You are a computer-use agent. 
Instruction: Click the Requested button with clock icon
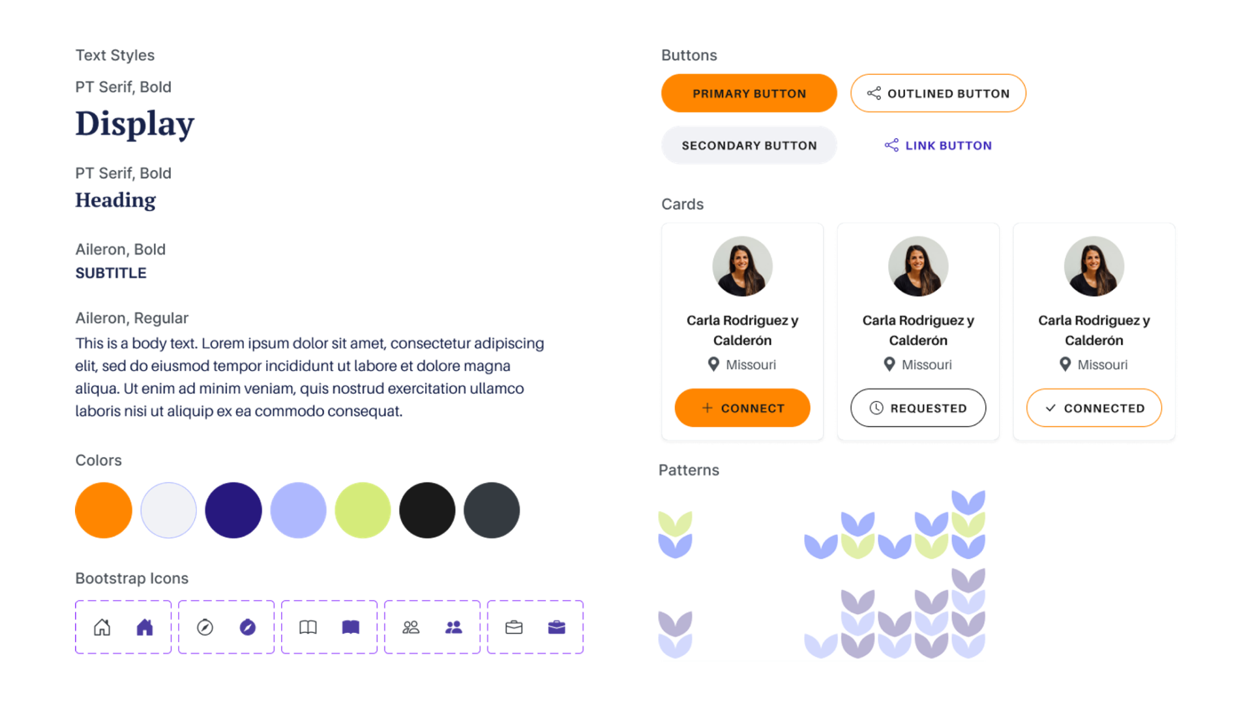(918, 408)
